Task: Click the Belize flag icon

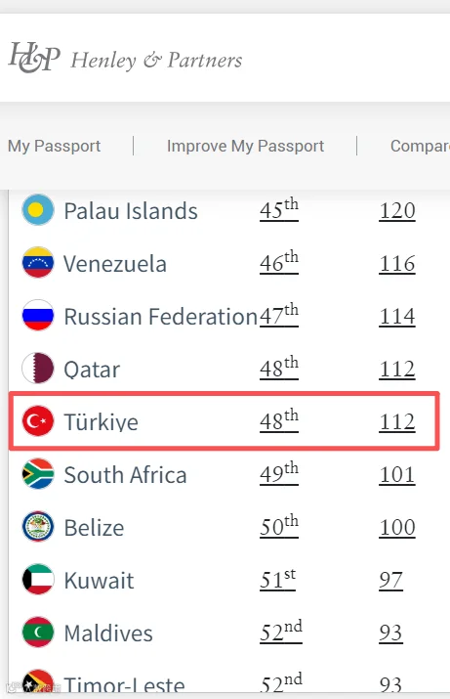Action: click(x=38, y=527)
